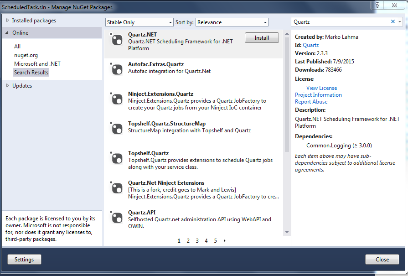Image resolution: width=408 pixels, height=276 pixels.
Task: Click the Quartz.Net Ninject Extensions package icon
Action: [x=117, y=188]
